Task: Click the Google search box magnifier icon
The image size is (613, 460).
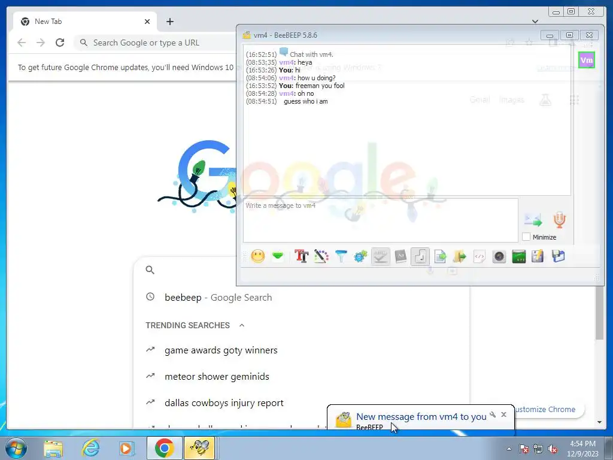Action: tap(150, 270)
